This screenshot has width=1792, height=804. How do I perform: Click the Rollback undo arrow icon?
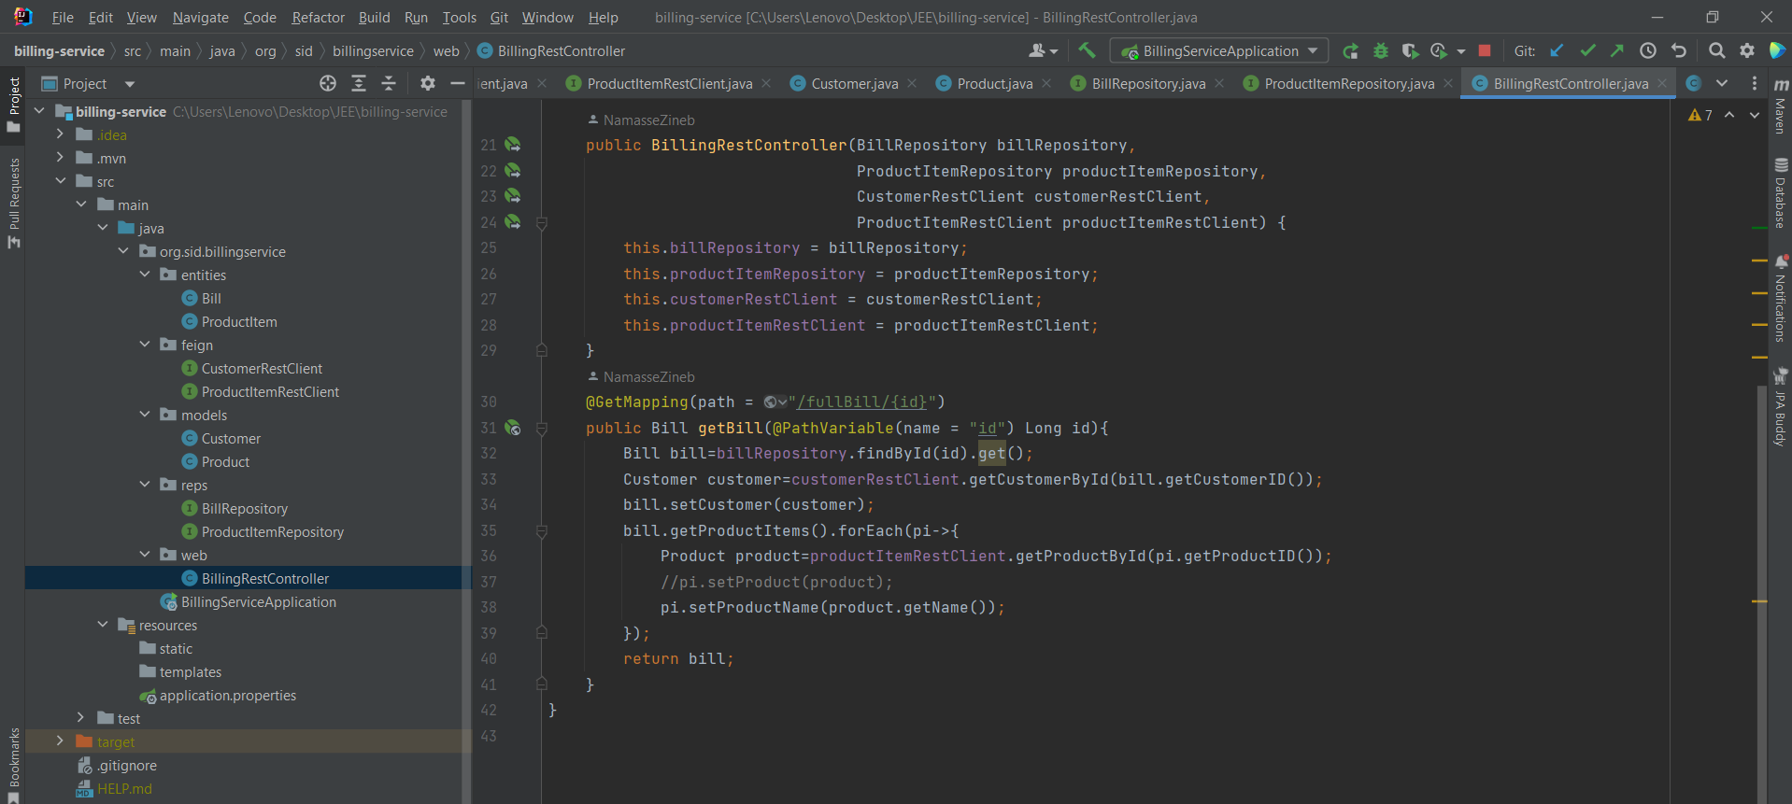(x=1679, y=51)
